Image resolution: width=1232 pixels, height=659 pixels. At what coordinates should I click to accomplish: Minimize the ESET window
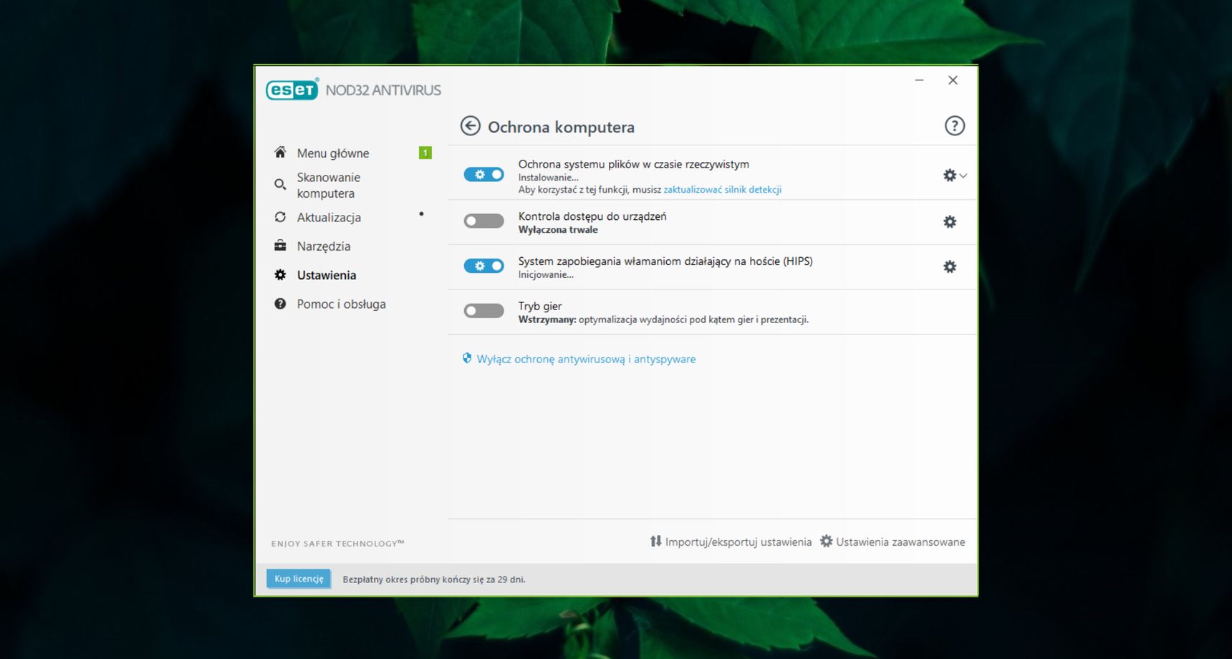click(x=919, y=80)
